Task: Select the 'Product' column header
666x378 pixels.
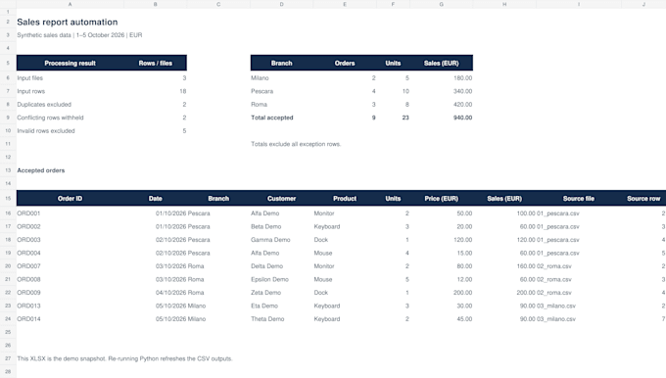Action: tap(345, 199)
